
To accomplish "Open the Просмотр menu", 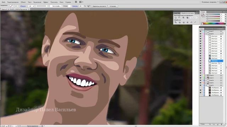I will (54, 2).
